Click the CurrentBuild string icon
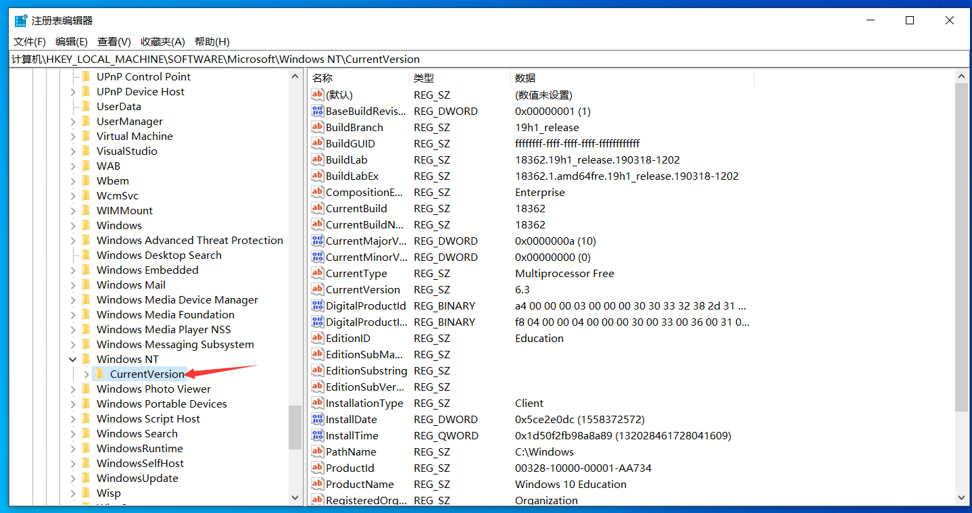This screenshot has width=972, height=513. coord(317,208)
